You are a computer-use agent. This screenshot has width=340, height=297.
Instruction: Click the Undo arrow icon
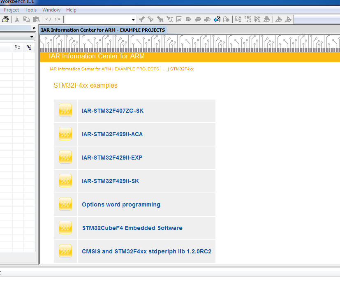[48, 19]
